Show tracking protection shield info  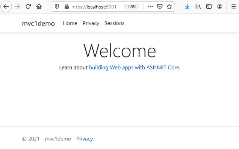(57, 6)
